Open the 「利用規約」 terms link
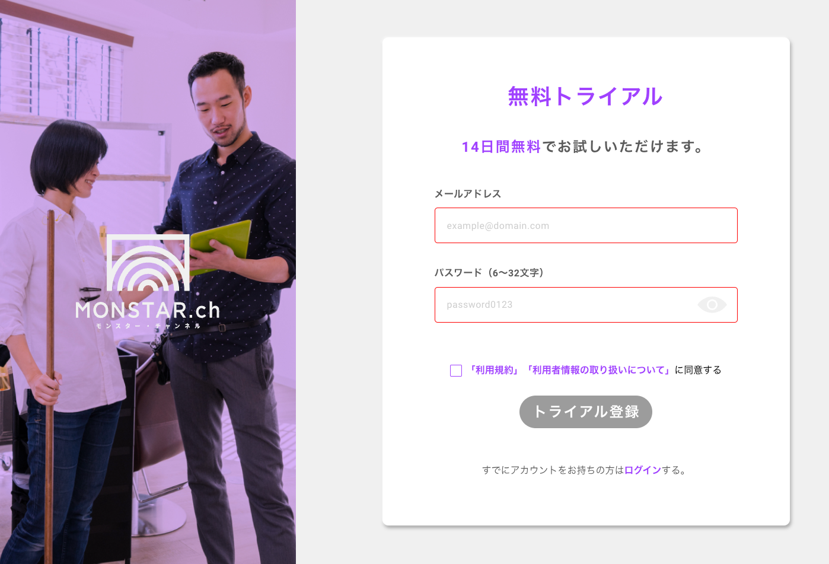Screen dimensions: 829x564 pos(494,370)
